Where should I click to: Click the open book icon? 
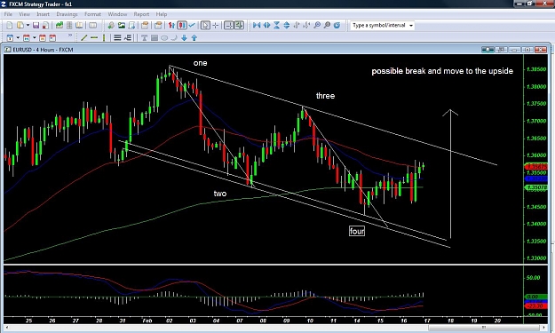coord(79,25)
